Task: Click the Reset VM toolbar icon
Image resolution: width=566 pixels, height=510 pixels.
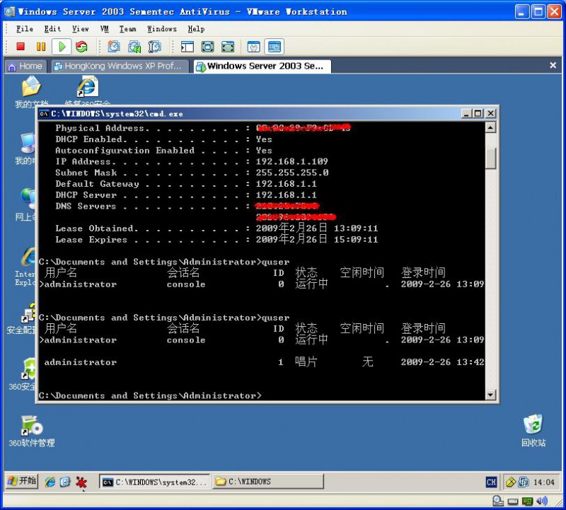Action: (x=81, y=47)
